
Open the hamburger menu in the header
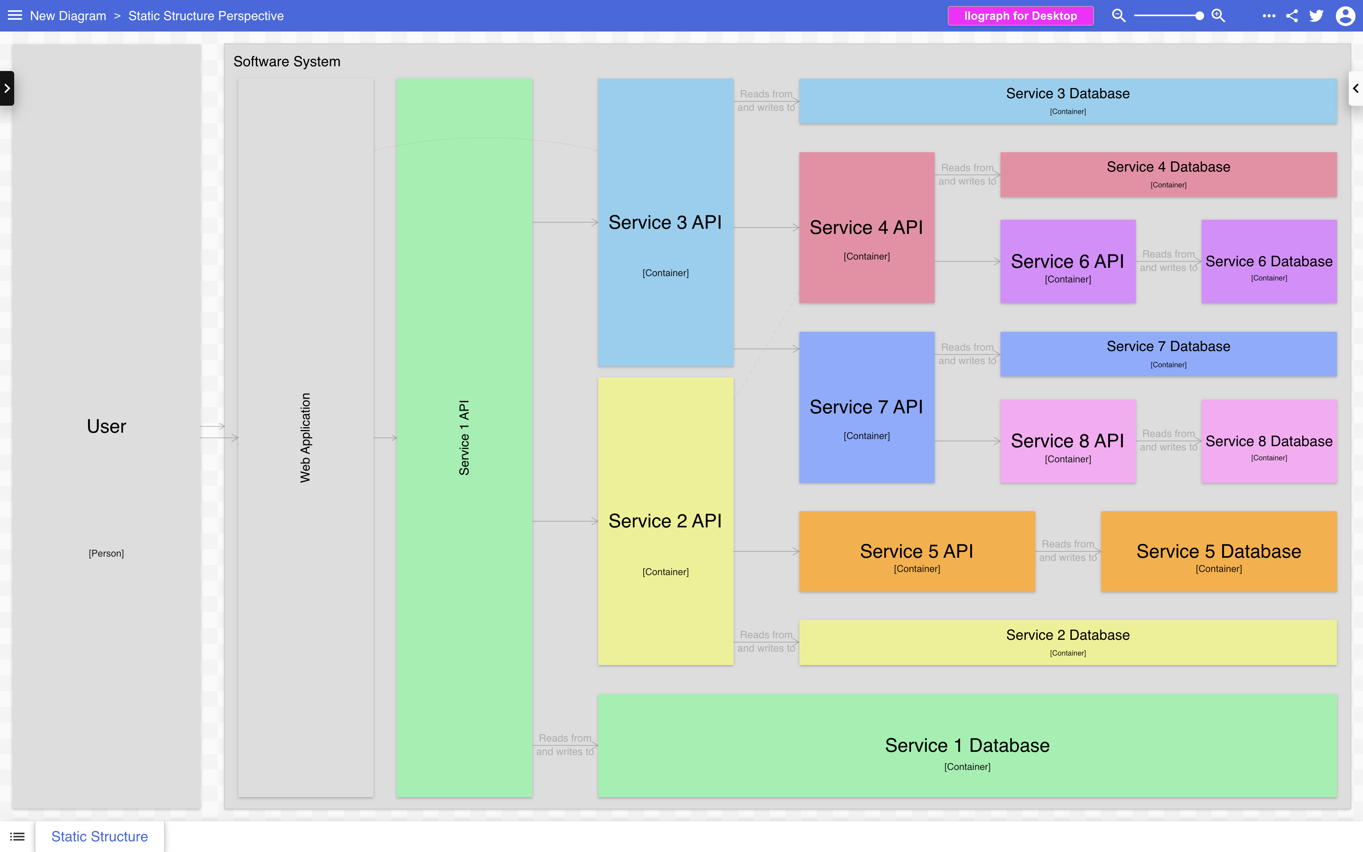(x=15, y=15)
